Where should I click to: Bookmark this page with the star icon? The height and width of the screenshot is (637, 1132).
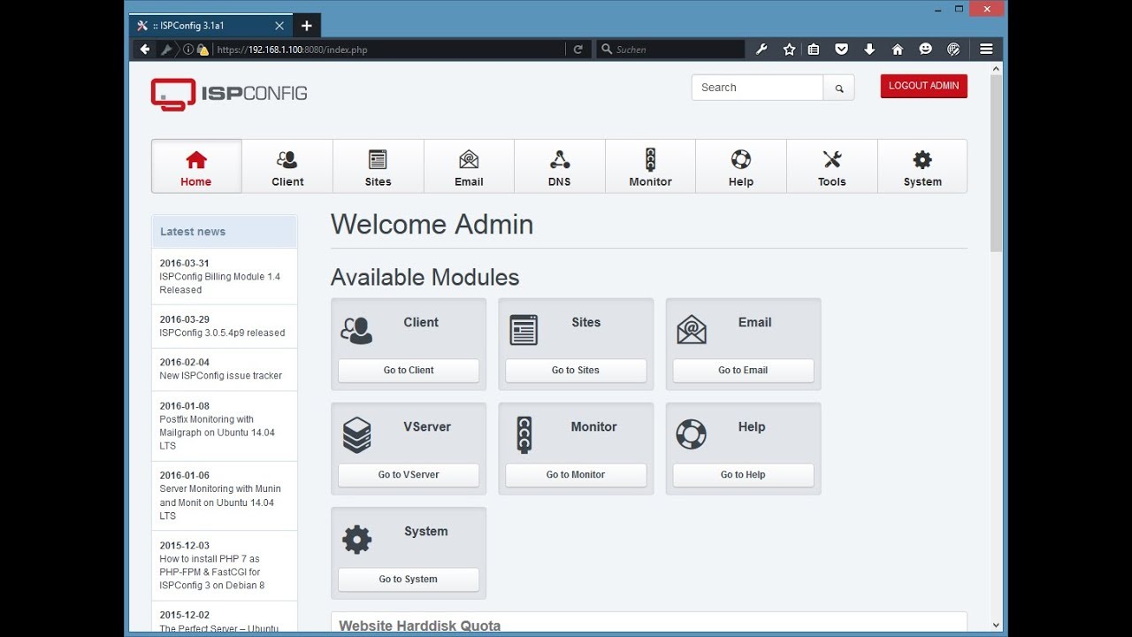coord(789,50)
